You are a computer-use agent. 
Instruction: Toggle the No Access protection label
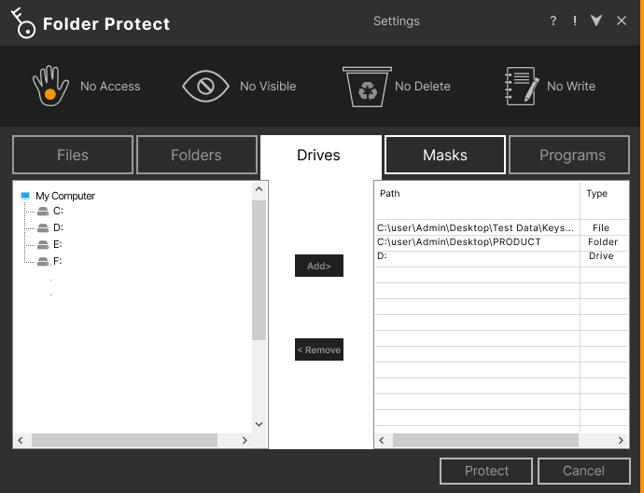[110, 86]
